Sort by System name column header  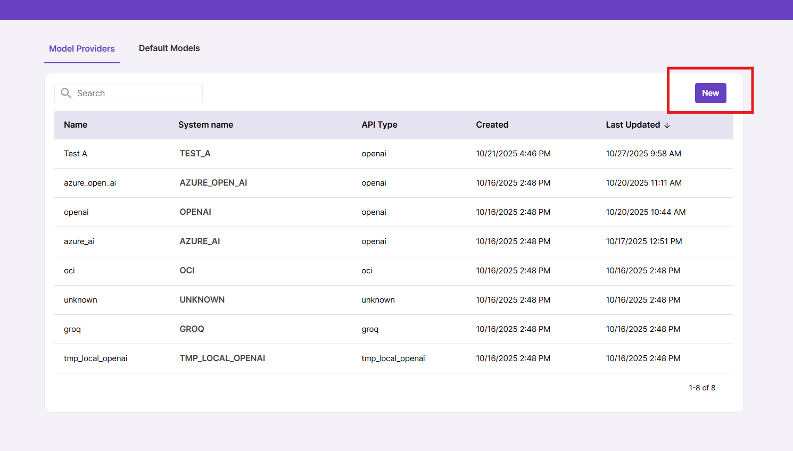(205, 124)
